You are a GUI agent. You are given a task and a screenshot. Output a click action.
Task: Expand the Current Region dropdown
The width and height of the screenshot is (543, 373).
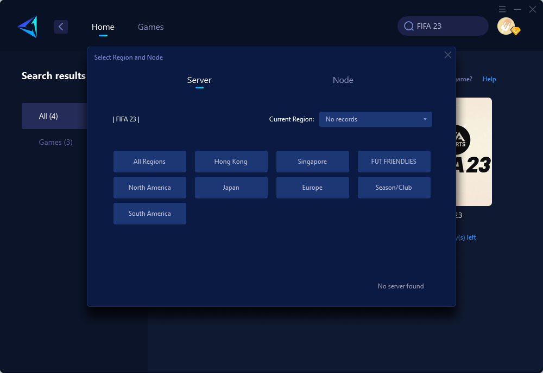[375, 119]
